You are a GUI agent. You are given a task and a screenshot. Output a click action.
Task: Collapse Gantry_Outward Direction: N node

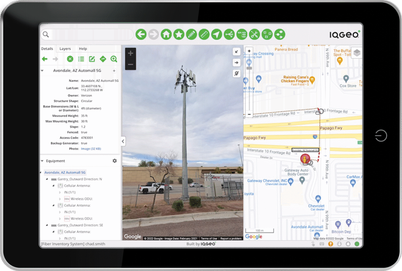pos(48,179)
